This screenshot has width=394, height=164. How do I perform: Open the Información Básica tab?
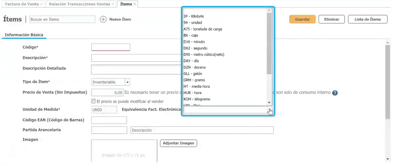pos(24,35)
